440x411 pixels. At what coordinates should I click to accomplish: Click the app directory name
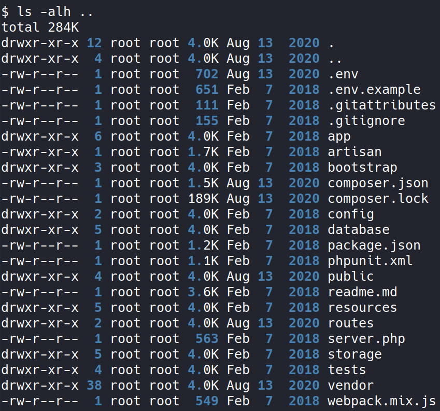pyautogui.click(x=339, y=136)
